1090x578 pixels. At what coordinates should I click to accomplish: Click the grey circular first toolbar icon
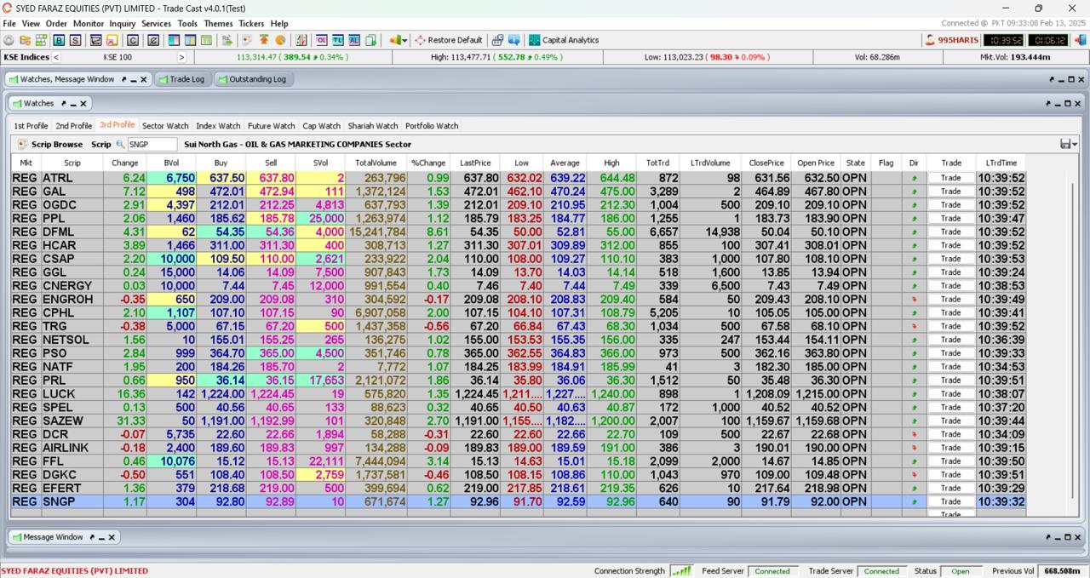9,40
